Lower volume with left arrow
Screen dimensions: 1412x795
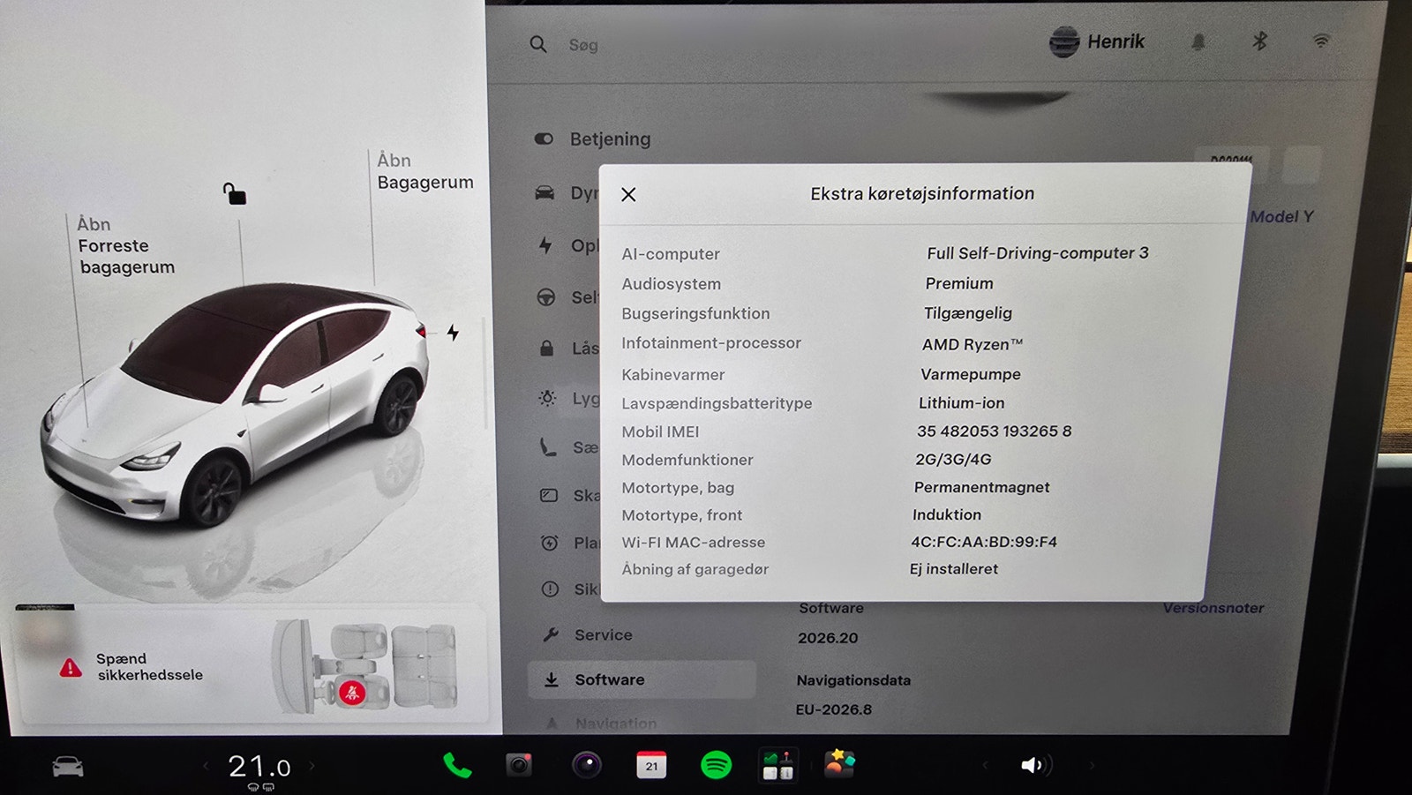tap(986, 765)
